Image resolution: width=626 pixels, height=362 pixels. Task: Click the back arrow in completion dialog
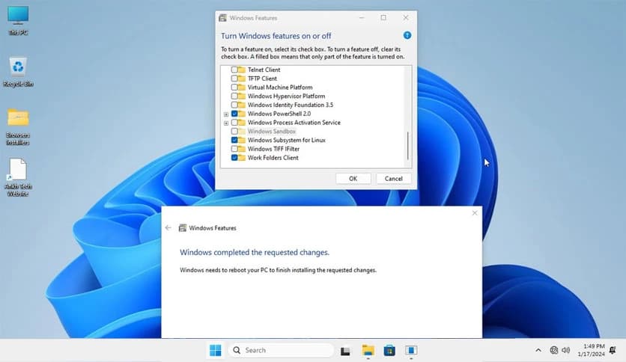(168, 227)
